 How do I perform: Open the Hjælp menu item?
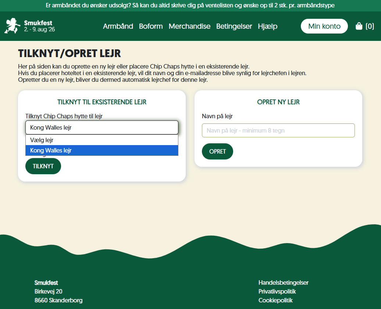pyautogui.click(x=267, y=26)
